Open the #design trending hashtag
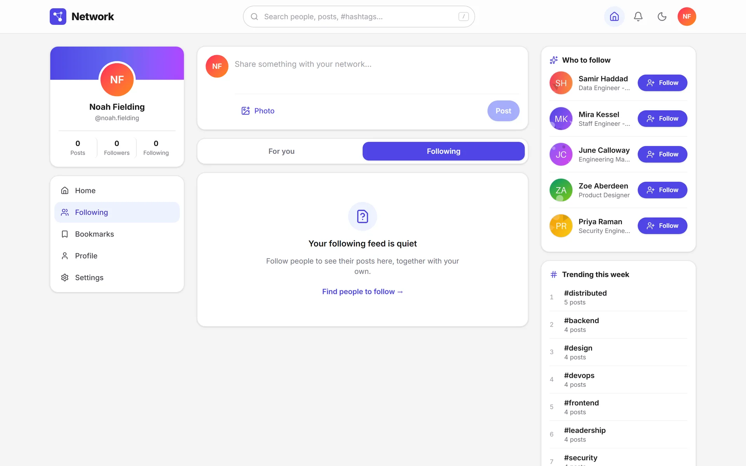This screenshot has width=746, height=466. [578, 348]
